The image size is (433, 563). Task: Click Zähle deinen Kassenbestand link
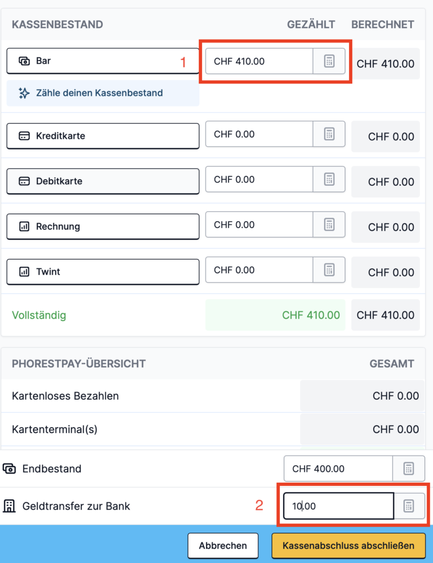99,93
